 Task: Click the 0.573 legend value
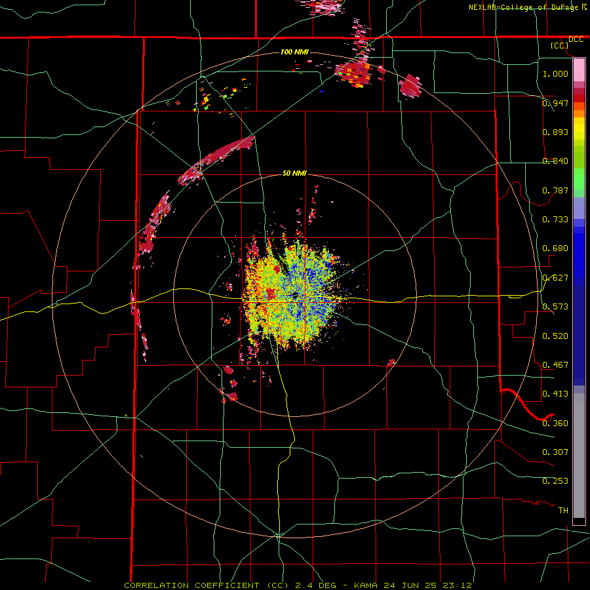pyautogui.click(x=555, y=307)
